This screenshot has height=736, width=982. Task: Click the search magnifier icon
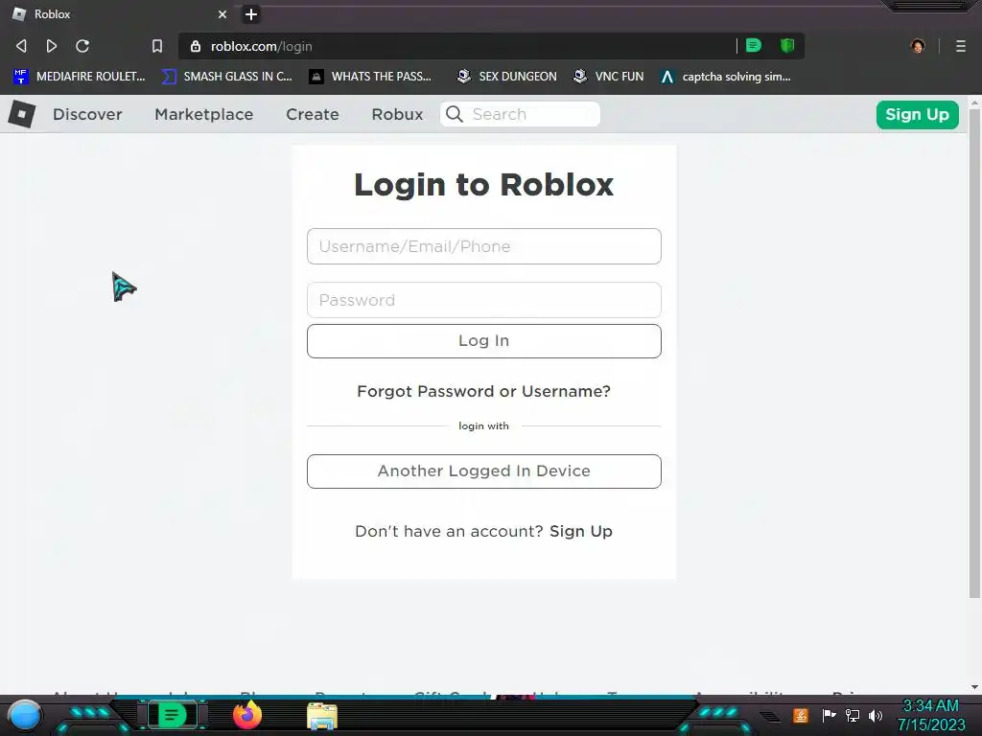[x=455, y=114]
